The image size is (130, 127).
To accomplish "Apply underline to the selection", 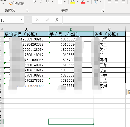I will point(47,1).
